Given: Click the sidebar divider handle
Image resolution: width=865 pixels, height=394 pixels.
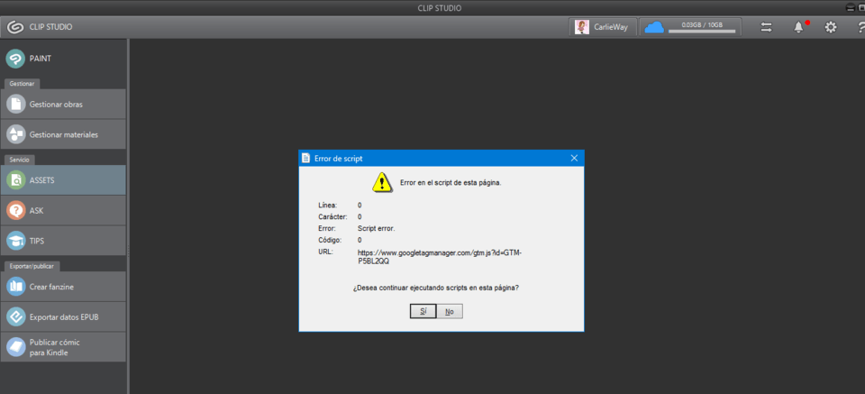Looking at the screenshot, I should [128, 250].
